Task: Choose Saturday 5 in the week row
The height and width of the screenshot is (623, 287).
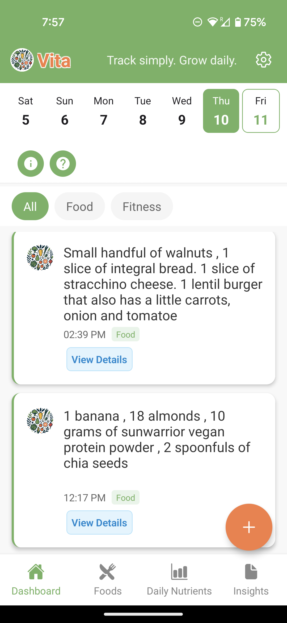Action: (x=26, y=111)
